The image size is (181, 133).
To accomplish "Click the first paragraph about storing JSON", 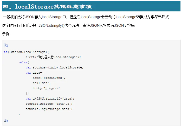I will tap(86, 17).
